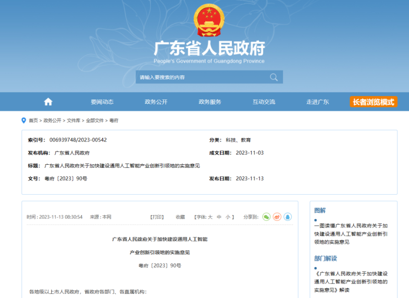The width and height of the screenshot is (409, 298).
Task: Share the article via the orange Weibo icon
Action: [277, 217]
